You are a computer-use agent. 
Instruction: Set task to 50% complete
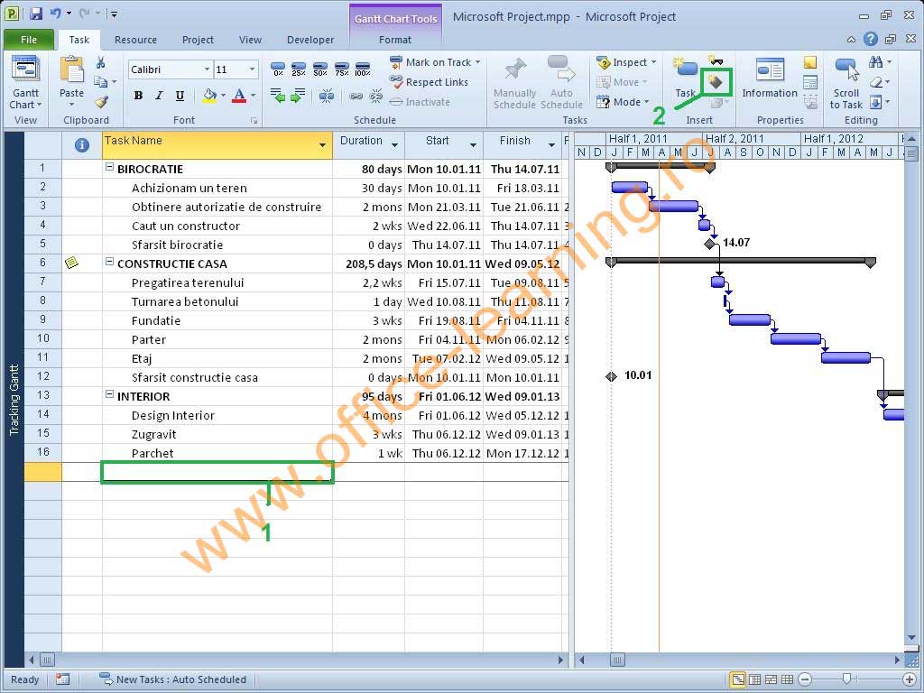click(320, 69)
